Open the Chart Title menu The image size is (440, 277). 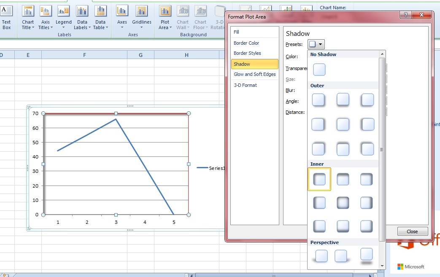click(28, 18)
